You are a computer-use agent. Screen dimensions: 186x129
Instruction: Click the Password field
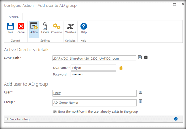pos(93,74)
